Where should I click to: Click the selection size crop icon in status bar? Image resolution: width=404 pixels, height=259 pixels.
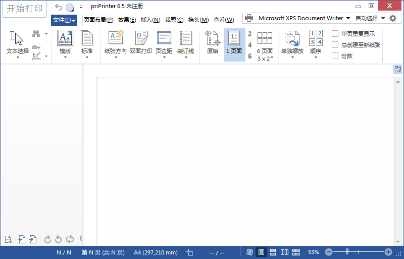pos(190,252)
